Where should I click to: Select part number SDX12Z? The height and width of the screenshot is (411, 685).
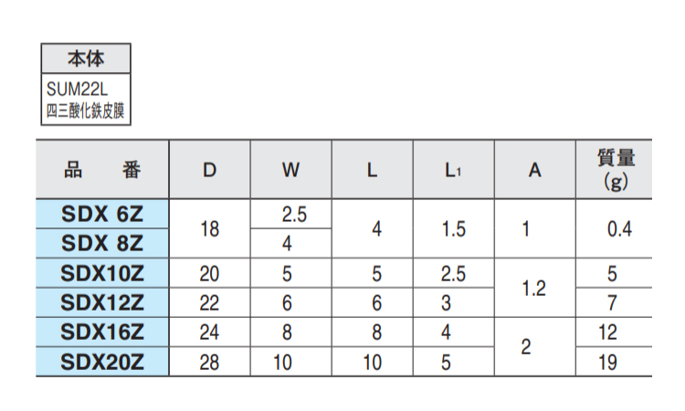[x=102, y=301]
